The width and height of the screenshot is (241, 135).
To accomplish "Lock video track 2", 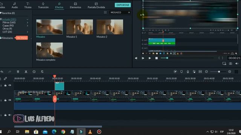I will (5, 85).
